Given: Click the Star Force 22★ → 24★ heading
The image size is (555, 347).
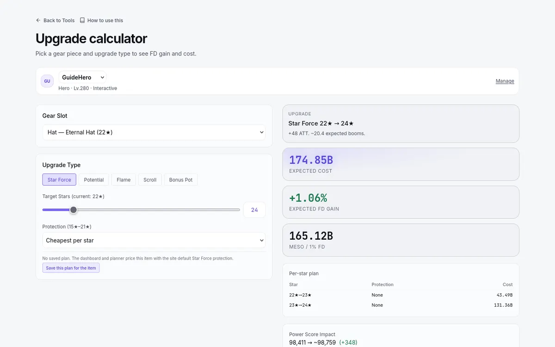Looking at the screenshot, I should pos(321,124).
